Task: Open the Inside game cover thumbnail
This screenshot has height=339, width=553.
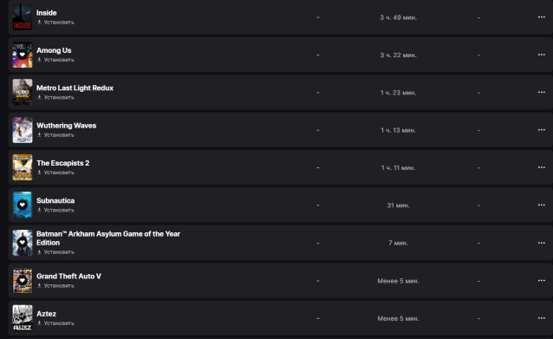Action: tap(23, 17)
